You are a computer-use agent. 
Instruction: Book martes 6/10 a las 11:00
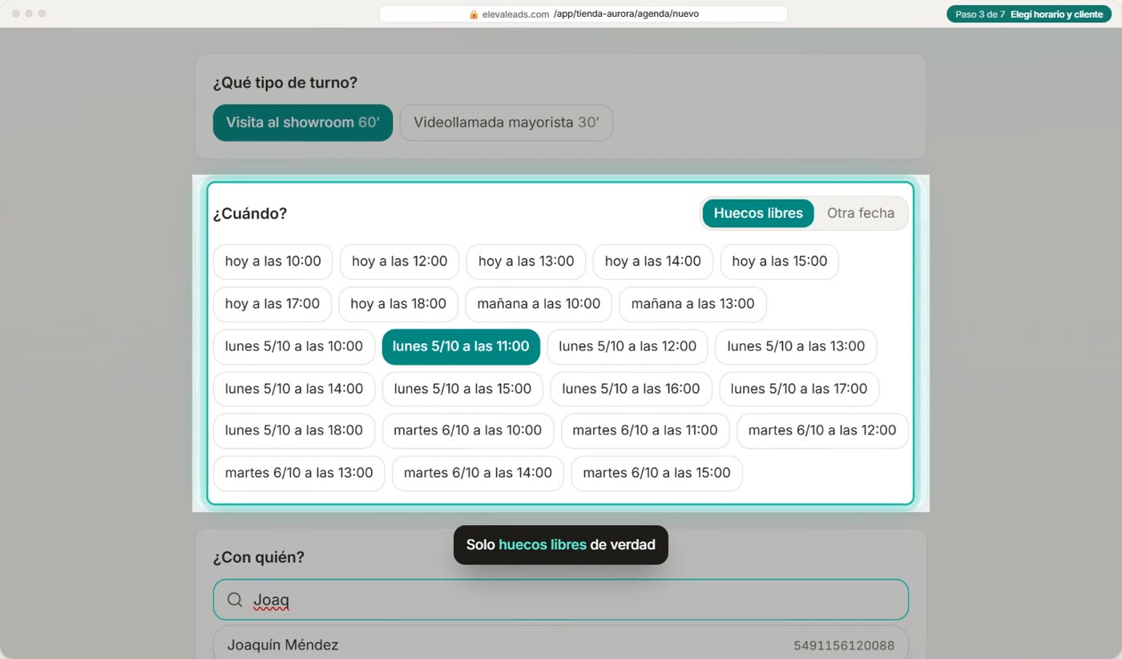click(645, 431)
